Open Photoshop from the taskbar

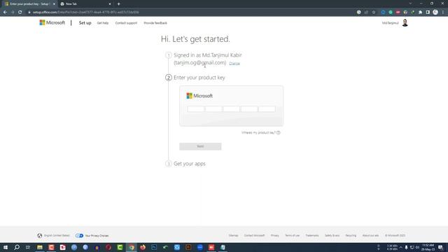(154, 247)
